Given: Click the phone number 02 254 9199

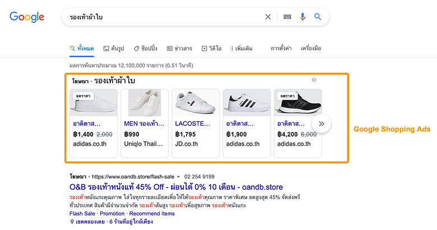Looking at the screenshot, I should coord(199,177).
